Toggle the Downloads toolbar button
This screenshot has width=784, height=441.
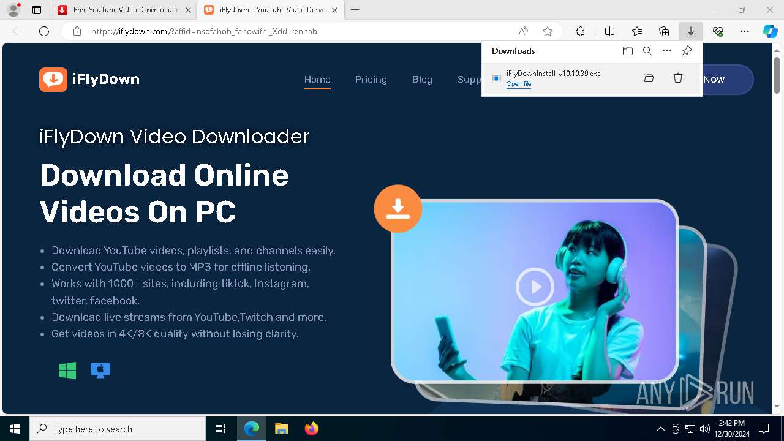691,31
